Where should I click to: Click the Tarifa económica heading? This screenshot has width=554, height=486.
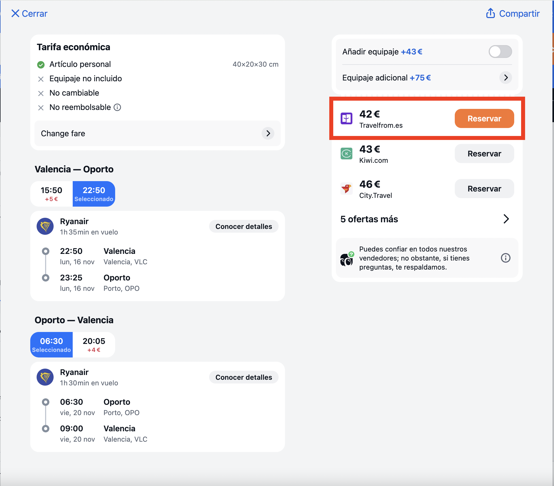tap(73, 47)
